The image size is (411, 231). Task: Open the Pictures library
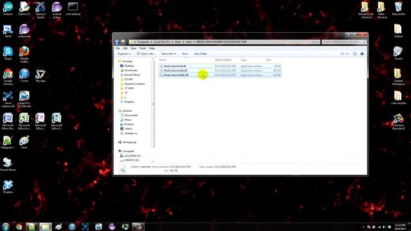coord(128,124)
